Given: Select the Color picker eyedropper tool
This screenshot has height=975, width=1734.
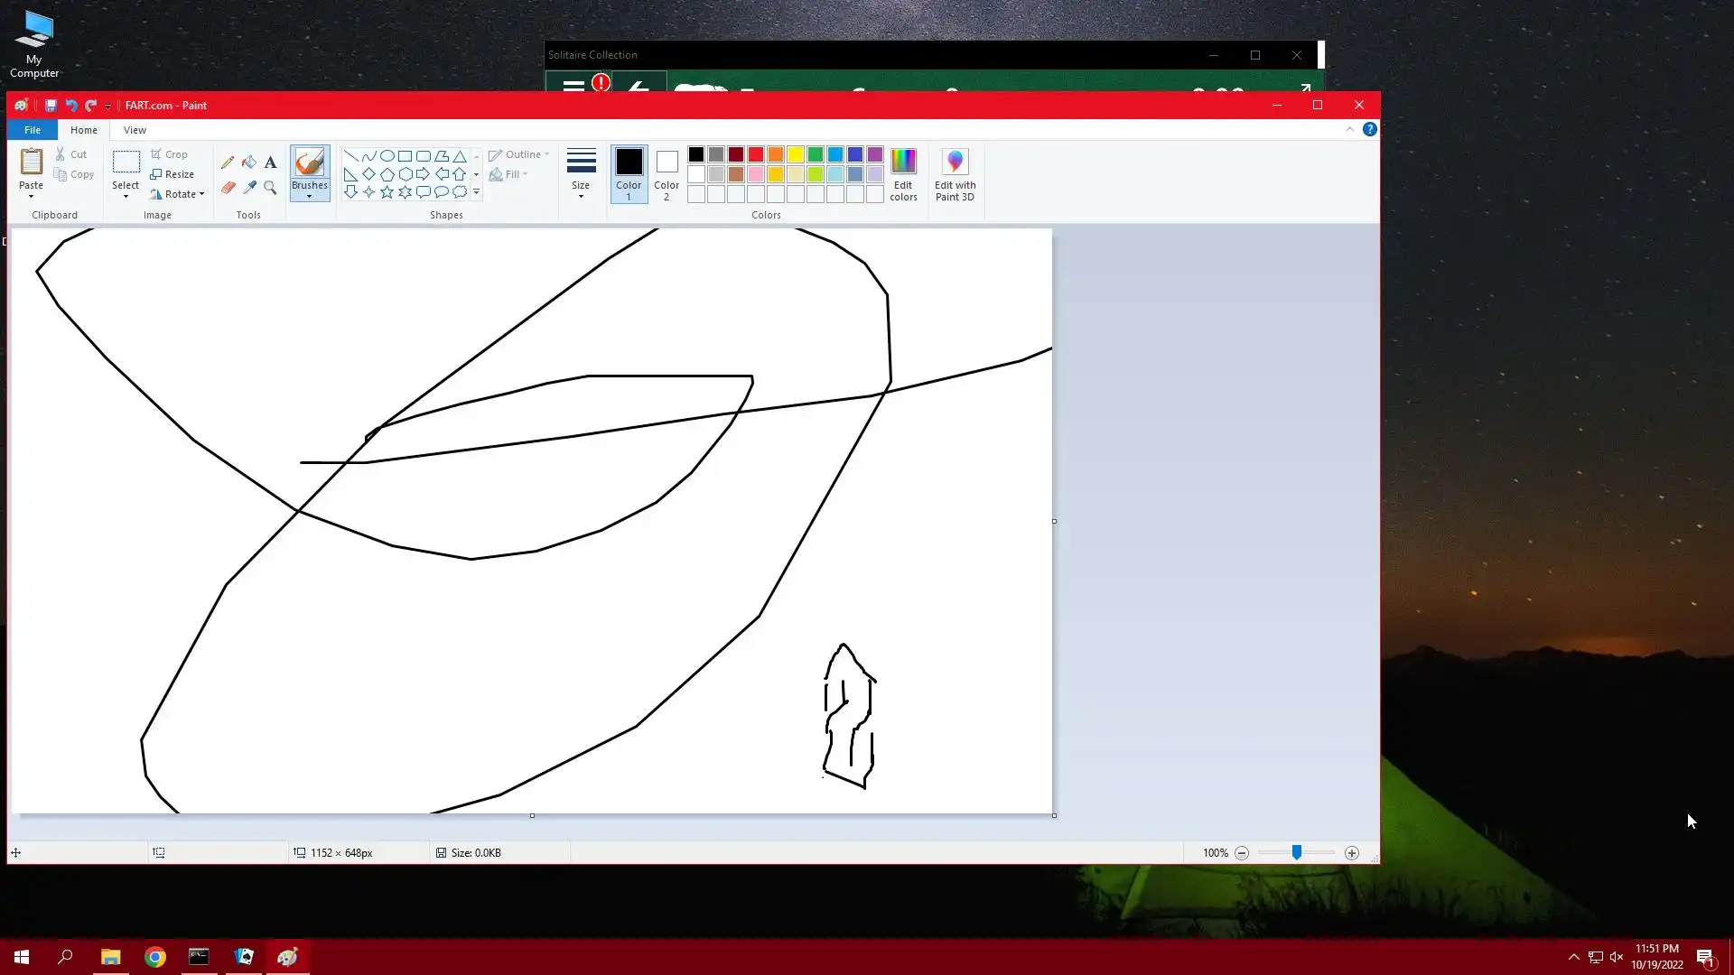Looking at the screenshot, I should tap(249, 188).
